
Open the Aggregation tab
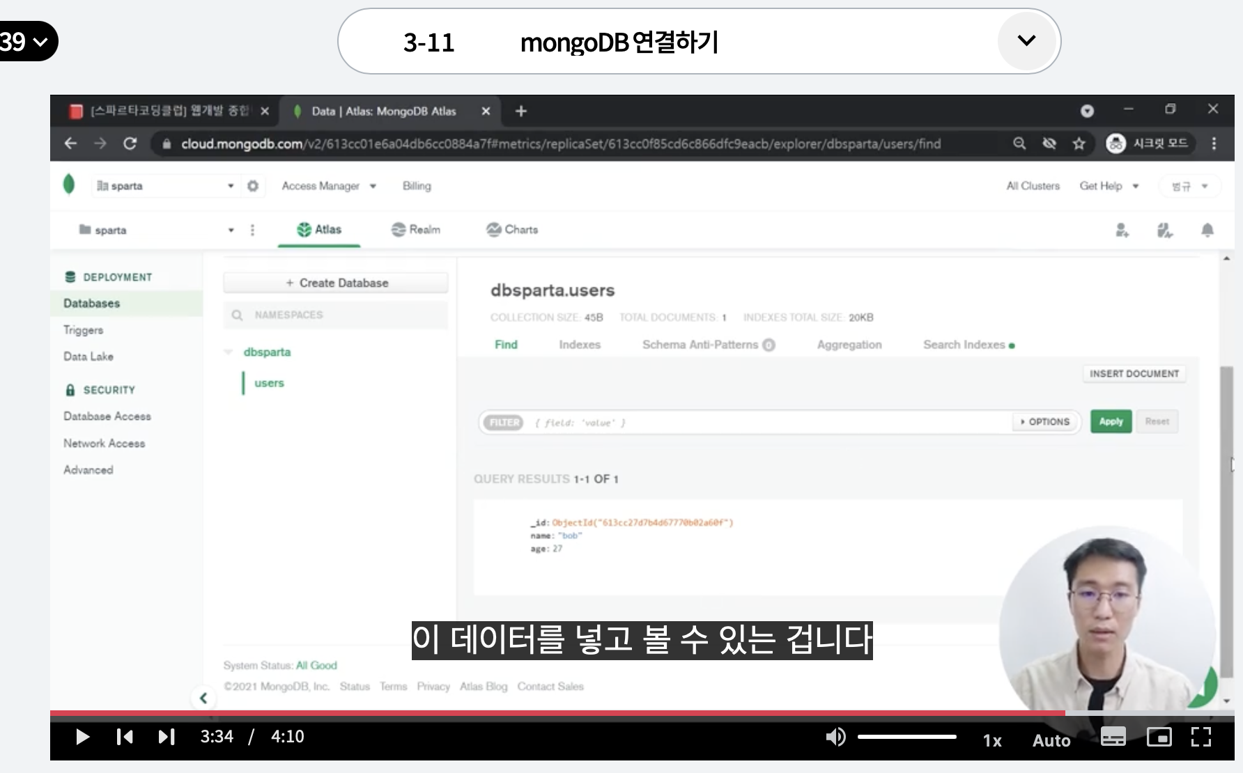[x=849, y=345]
